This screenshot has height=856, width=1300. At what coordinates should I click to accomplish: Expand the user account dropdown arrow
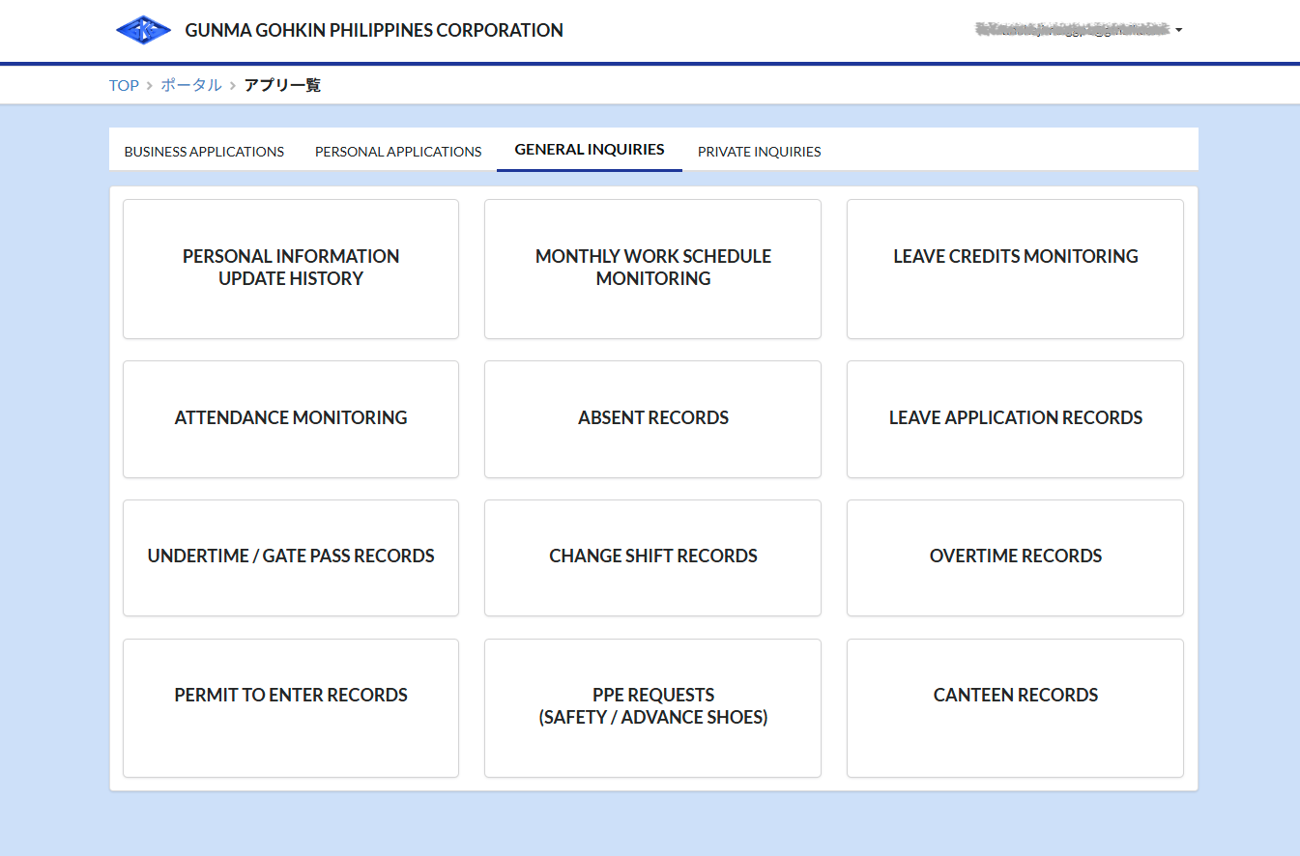(x=1179, y=31)
